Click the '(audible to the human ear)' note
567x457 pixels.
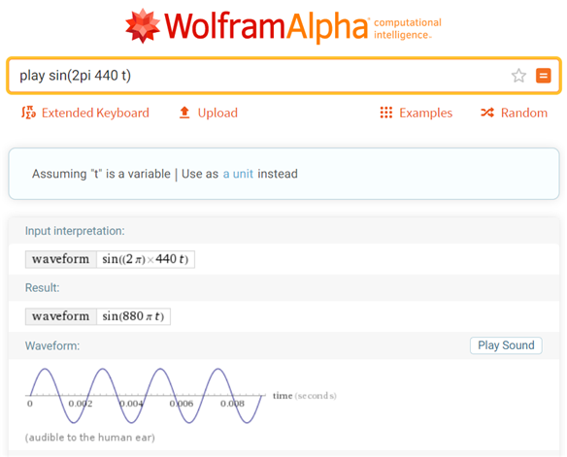90,438
